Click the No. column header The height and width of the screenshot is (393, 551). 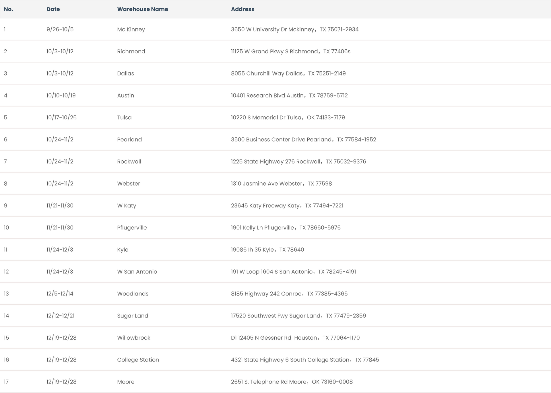[x=8, y=9]
